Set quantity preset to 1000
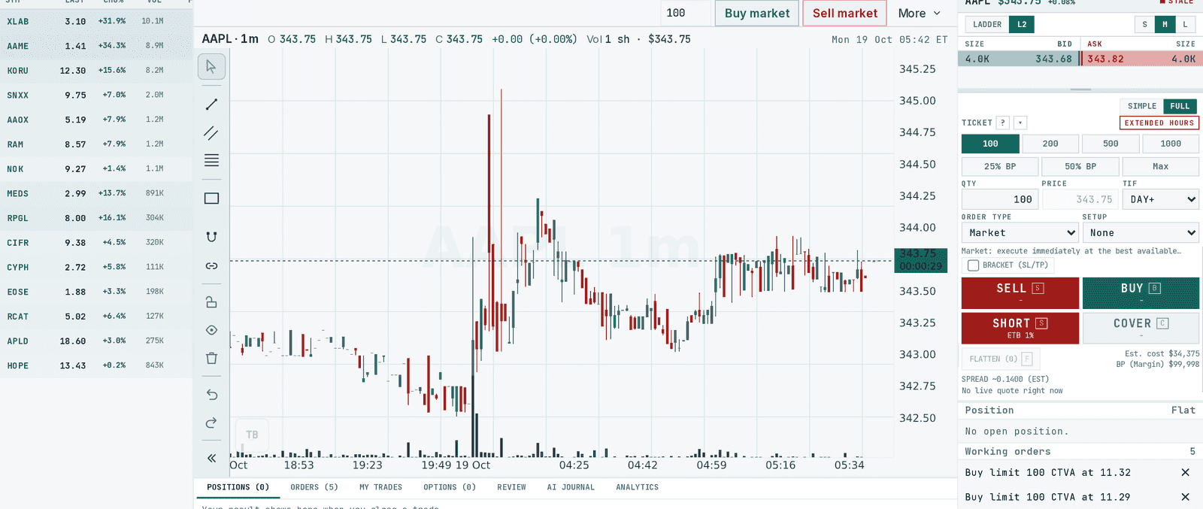This screenshot has width=1203, height=509. [1171, 144]
